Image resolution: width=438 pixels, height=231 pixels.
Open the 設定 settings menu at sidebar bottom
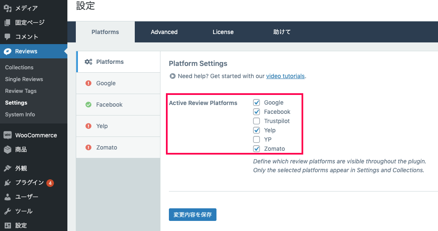click(x=34, y=226)
